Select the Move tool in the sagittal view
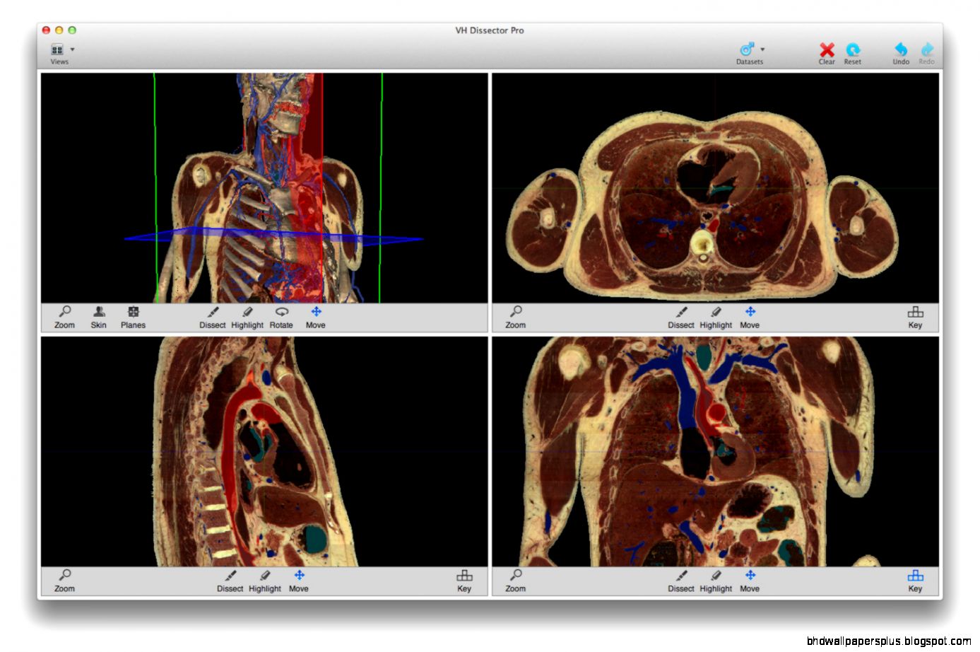Screen dimensions: 980x652 pyautogui.click(x=298, y=580)
